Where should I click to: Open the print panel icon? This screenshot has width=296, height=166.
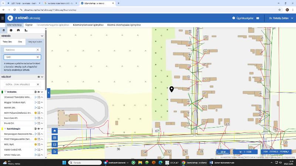pyautogui.click(x=18, y=30)
